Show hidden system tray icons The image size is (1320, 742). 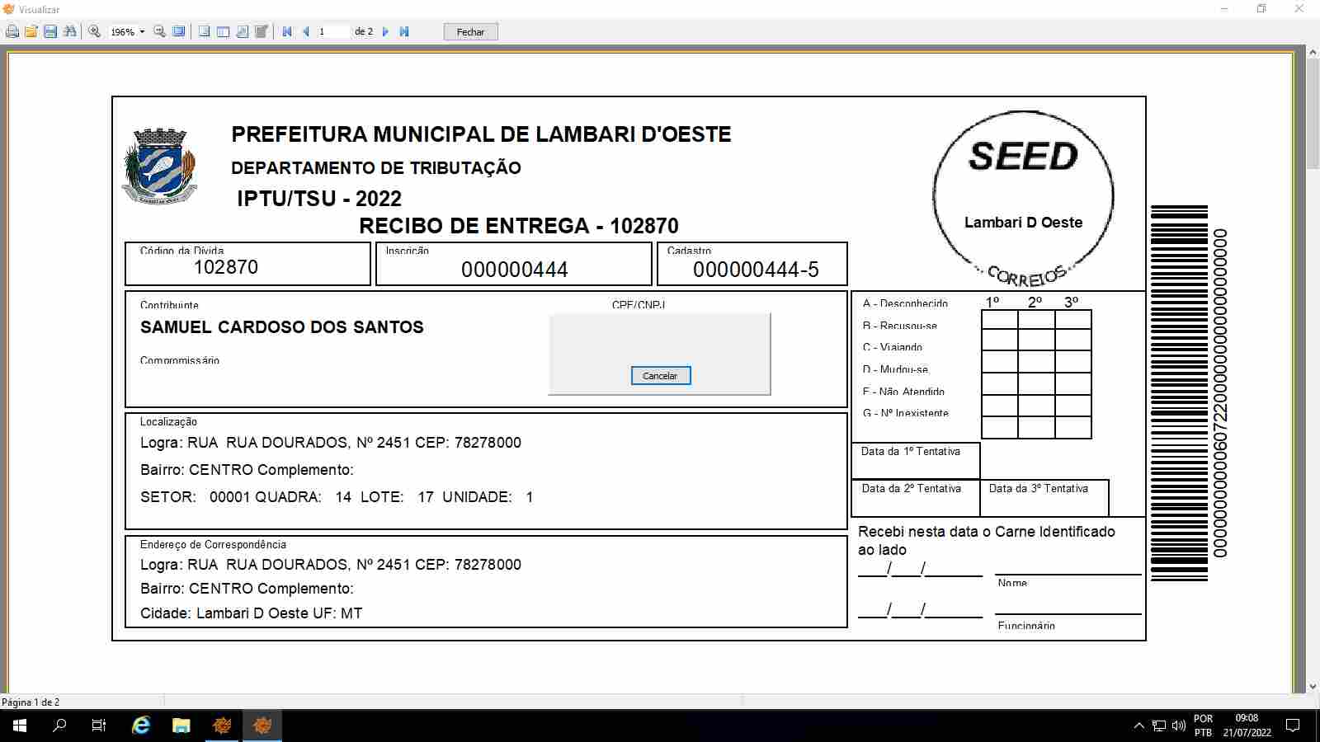click(1138, 726)
